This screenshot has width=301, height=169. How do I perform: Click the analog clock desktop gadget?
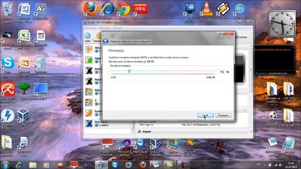point(282,23)
